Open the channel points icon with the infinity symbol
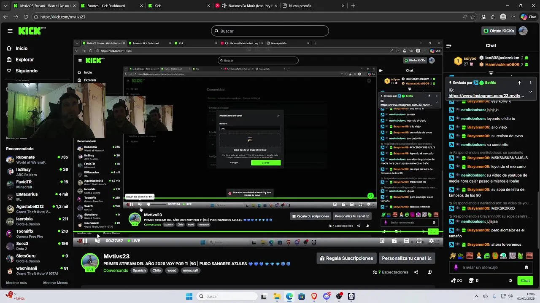 pyautogui.click(x=456, y=281)
